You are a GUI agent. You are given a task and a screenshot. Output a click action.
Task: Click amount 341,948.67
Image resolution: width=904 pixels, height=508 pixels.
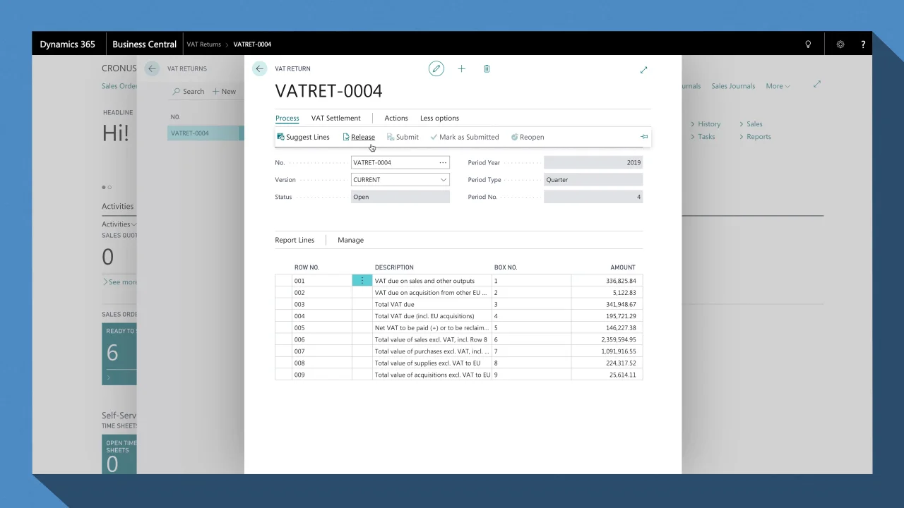pyautogui.click(x=621, y=304)
